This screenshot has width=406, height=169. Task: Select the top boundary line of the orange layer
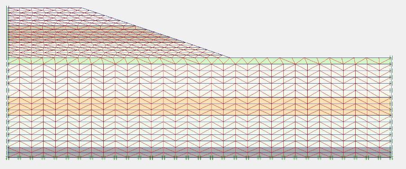click(199, 98)
